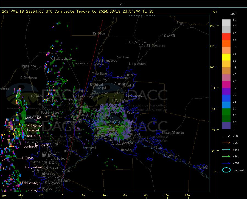Screen dimensions: 247x199
Task: Click the 'dBZ' title at the top center
Action: point(123,4)
